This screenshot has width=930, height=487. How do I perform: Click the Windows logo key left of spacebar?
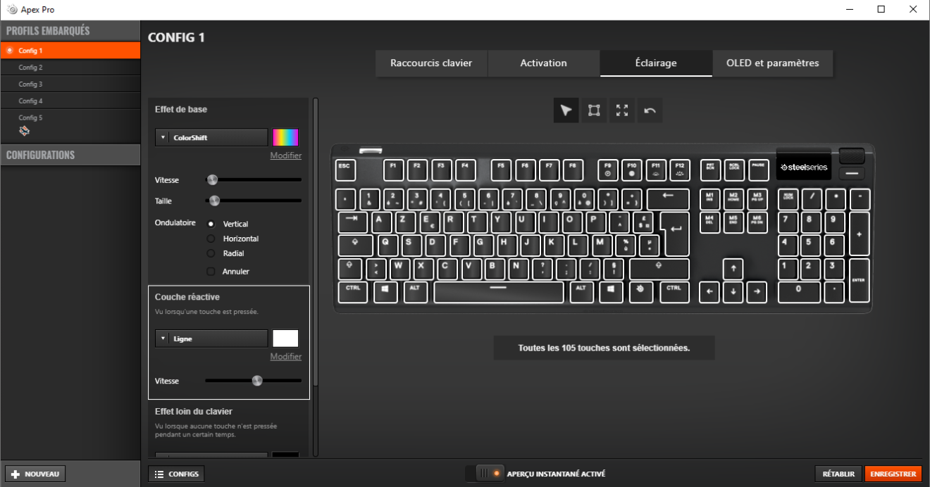pyautogui.click(x=385, y=292)
